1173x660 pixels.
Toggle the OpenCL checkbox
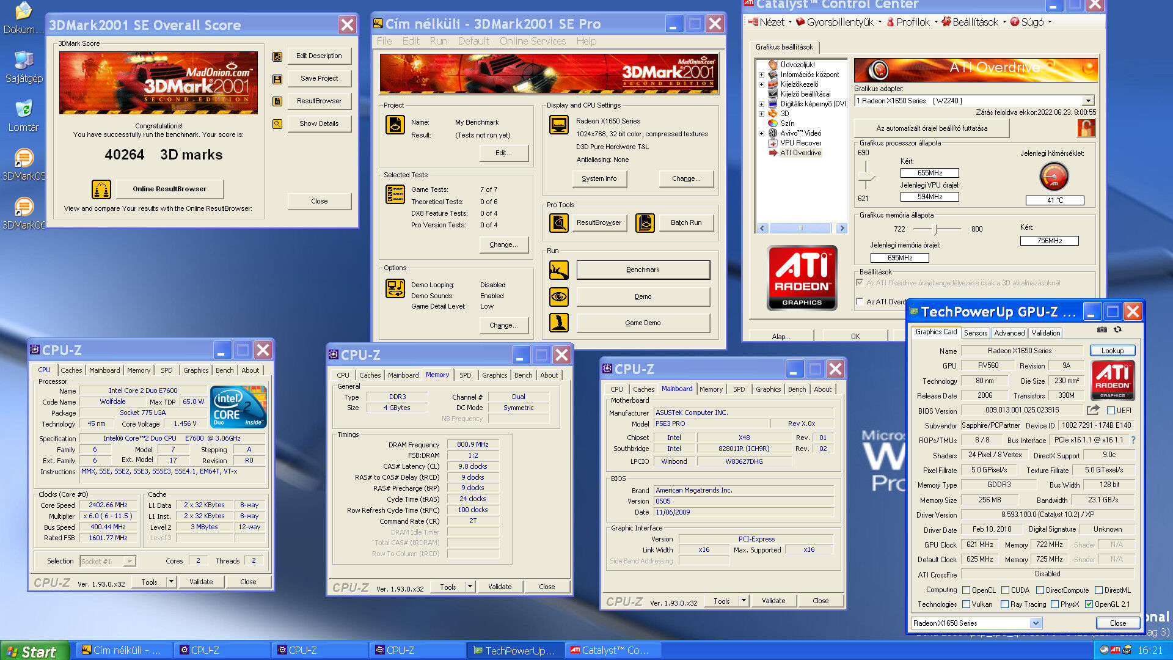click(x=966, y=590)
